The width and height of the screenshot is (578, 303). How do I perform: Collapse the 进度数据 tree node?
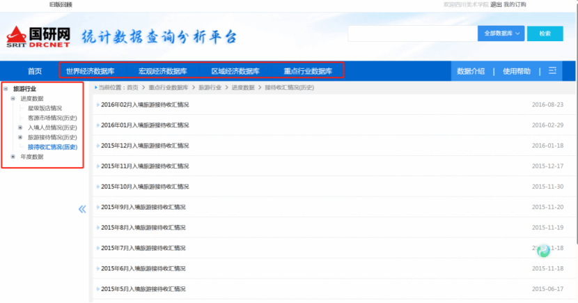coord(13,99)
